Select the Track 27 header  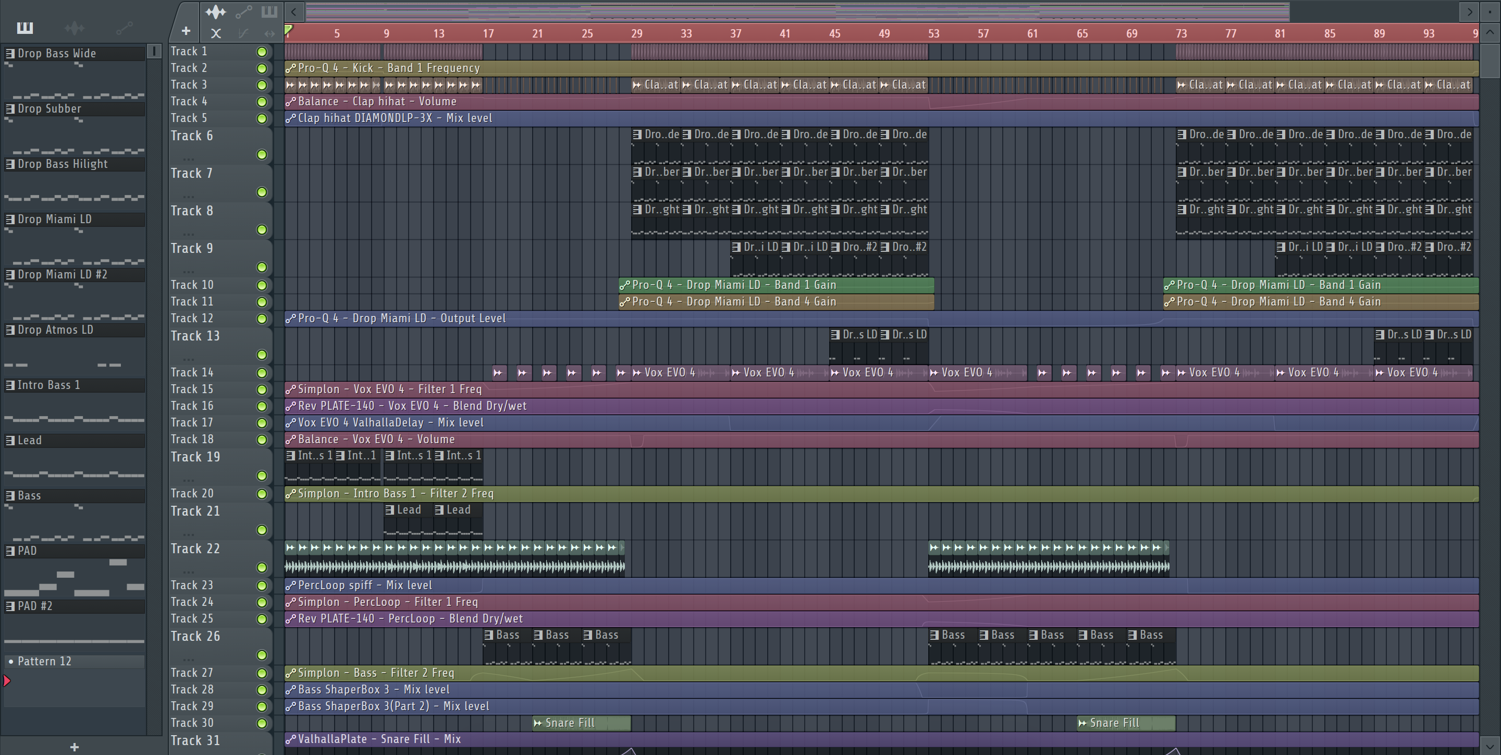(x=220, y=673)
